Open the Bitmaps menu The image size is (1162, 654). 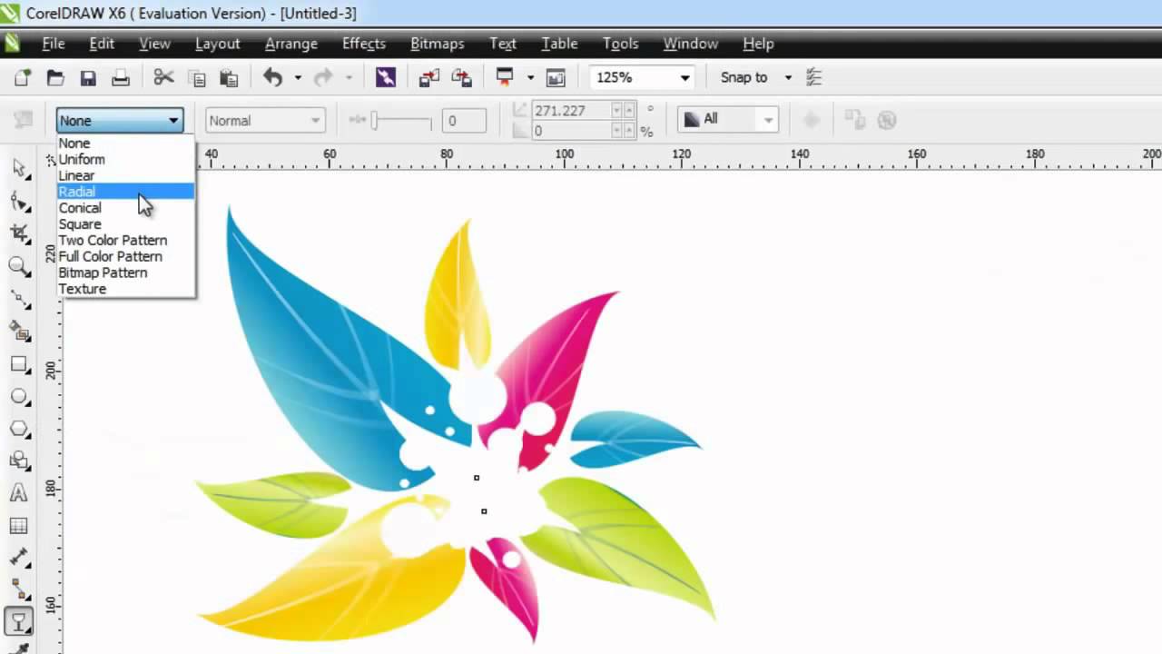[437, 44]
